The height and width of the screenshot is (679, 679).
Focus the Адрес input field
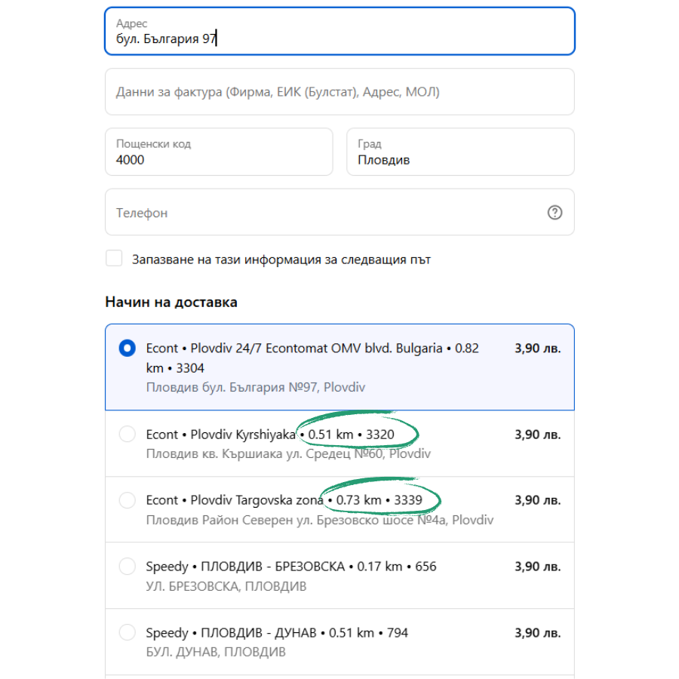coord(339,32)
